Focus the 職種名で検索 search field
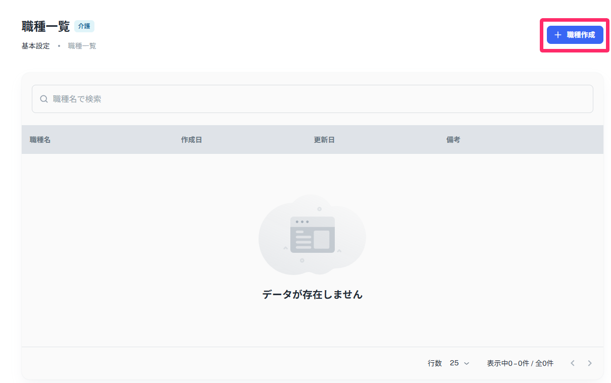611x383 pixels. 312,99
